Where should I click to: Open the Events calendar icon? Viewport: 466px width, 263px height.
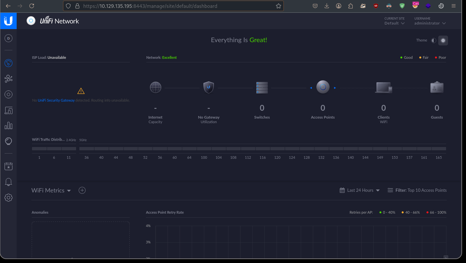coord(8,166)
